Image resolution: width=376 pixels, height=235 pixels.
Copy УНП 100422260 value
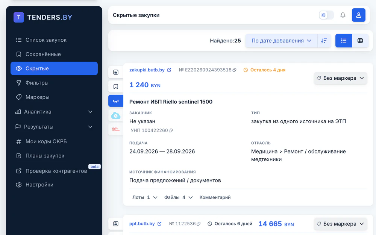click(x=171, y=130)
